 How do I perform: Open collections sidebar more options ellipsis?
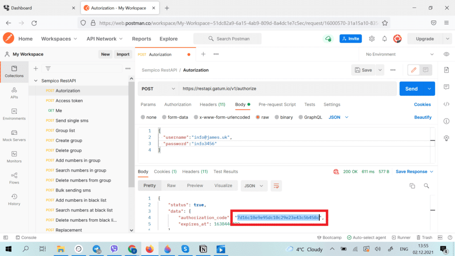click(x=128, y=68)
